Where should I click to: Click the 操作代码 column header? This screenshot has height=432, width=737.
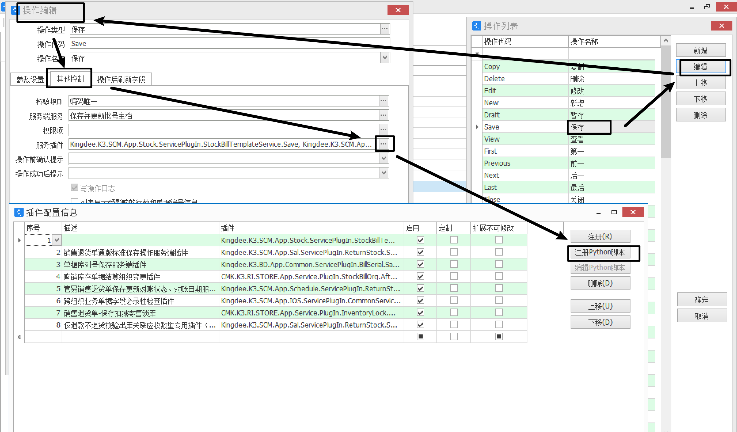coord(525,41)
